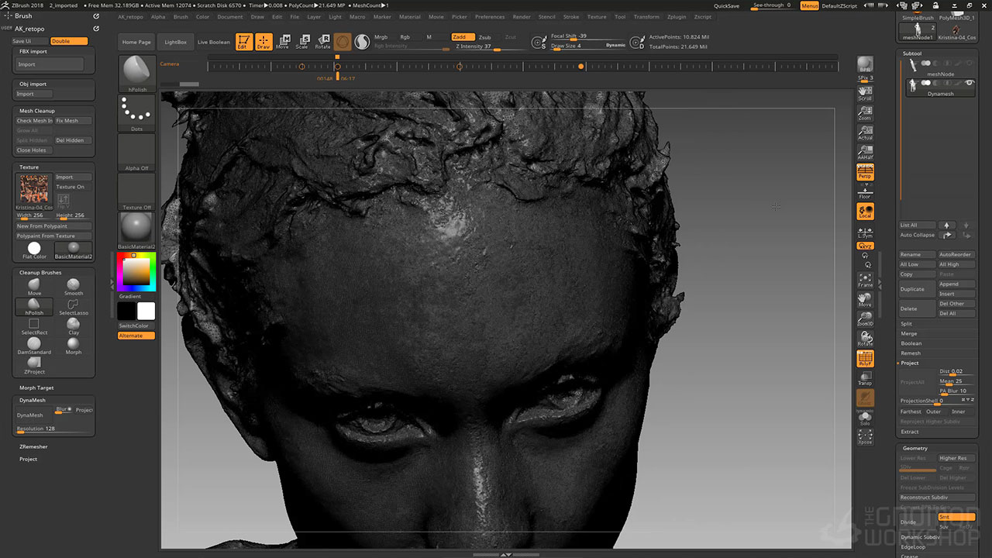Expand the ZRemesher section
Screen dimensions: 992x558
(x=33, y=447)
